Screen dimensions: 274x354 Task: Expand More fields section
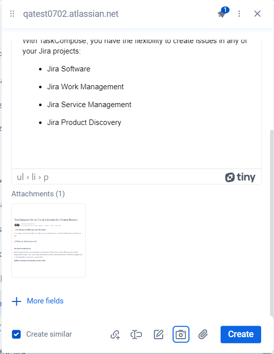[38, 301]
